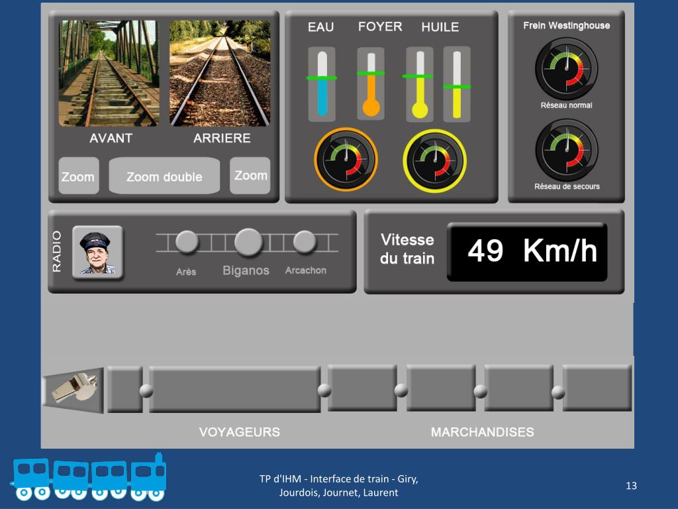Select the Biganos station knob
The width and height of the screenshot is (678, 509).
(248, 242)
